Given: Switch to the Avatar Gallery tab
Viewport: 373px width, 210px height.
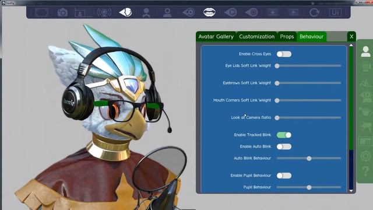Looking at the screenshot, I should click(216, 37).
